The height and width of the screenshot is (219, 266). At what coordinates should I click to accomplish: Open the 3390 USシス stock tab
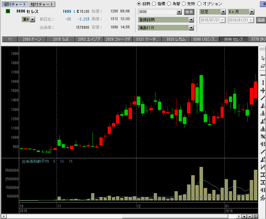[205, 39]
